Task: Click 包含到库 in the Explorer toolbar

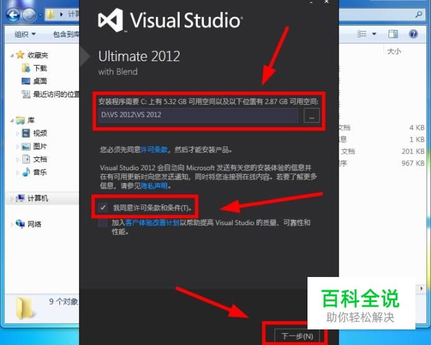Action: point(66,34)
